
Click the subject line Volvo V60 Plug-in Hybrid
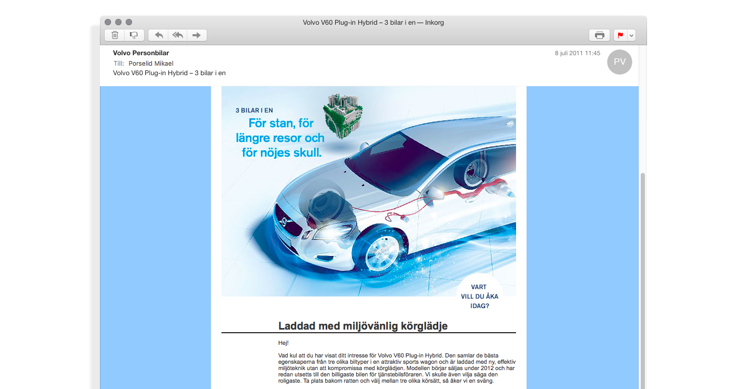click(x=169, y=73)
